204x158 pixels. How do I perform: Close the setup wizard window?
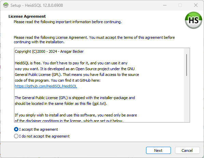[196, 5]
